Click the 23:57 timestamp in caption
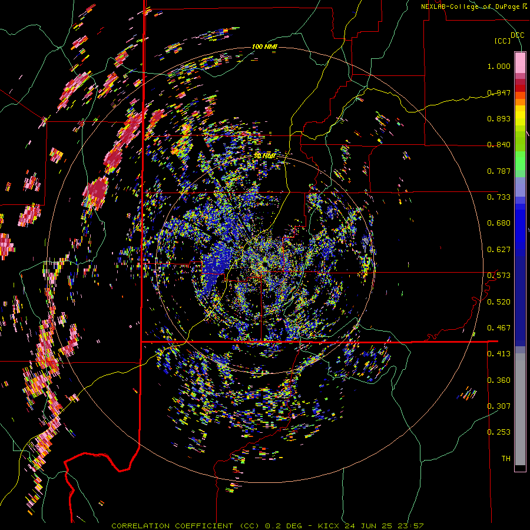This screenshot has height=530, width=530. 410,526
